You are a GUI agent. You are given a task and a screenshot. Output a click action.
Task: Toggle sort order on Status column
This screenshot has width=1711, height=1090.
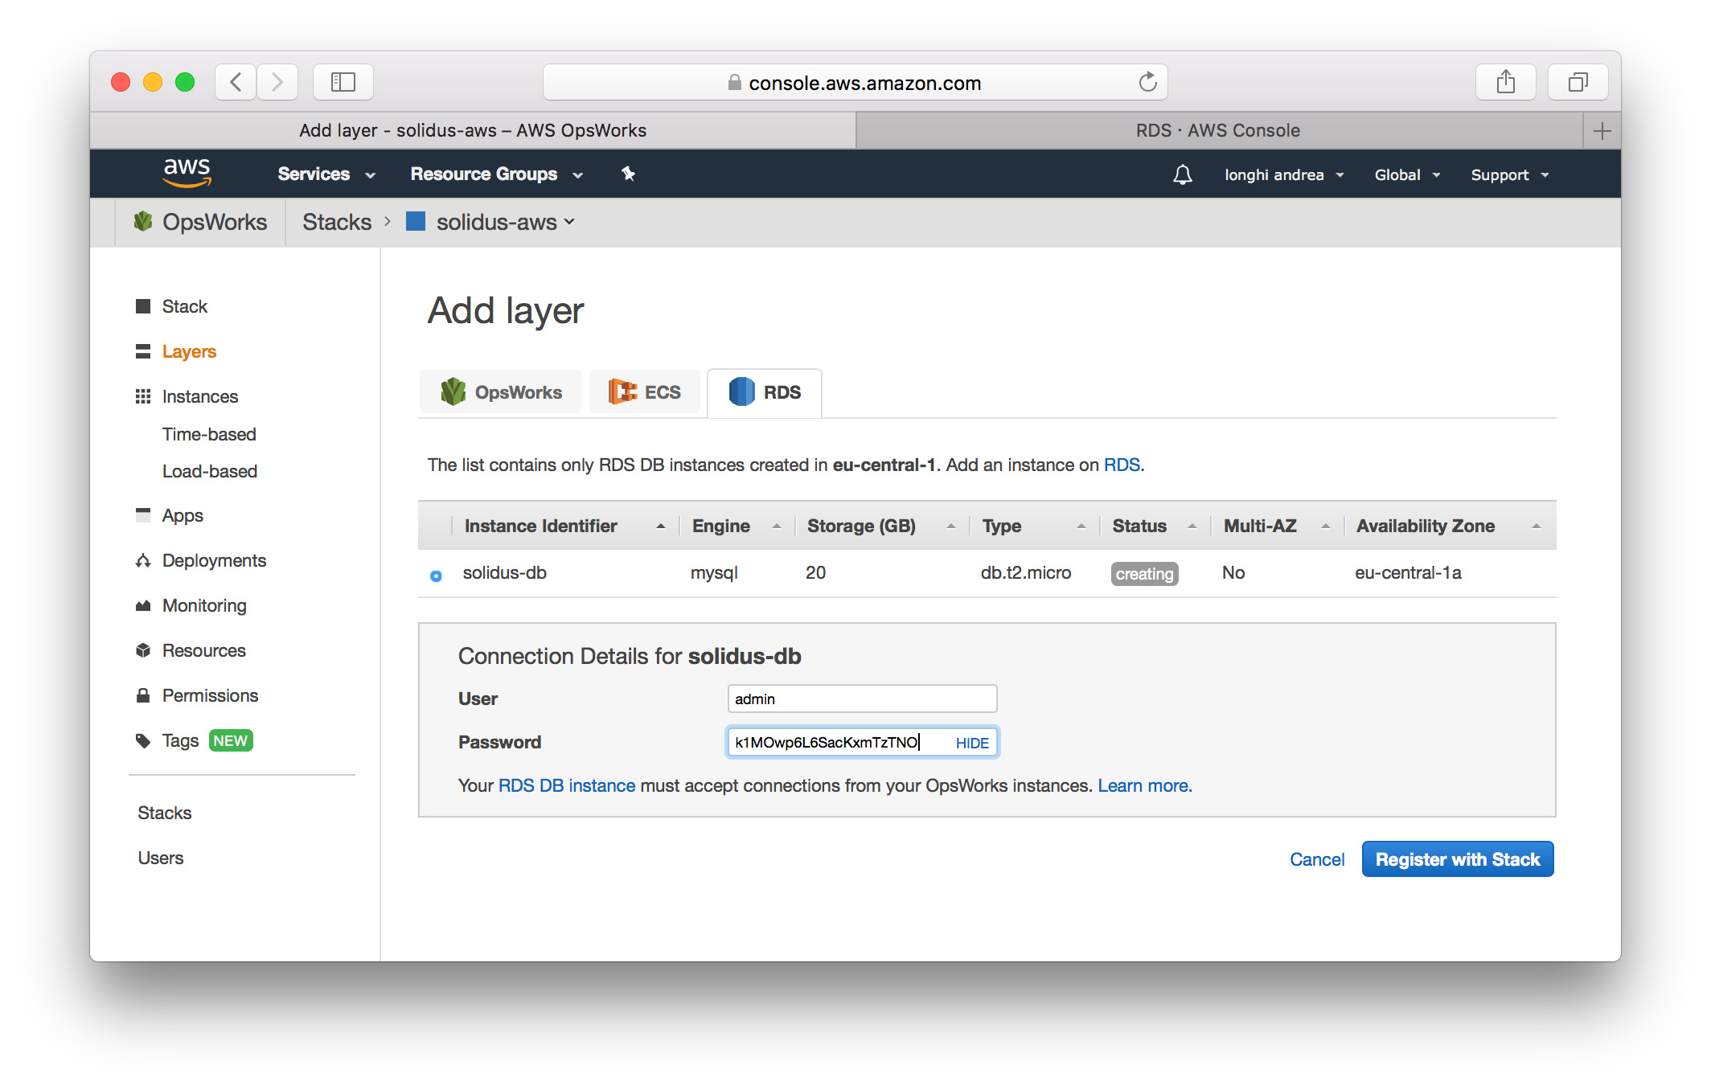coord(1192,525)
